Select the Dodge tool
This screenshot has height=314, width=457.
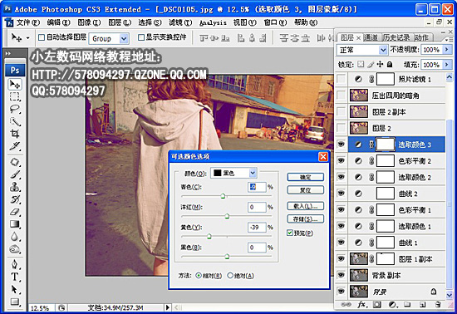[x=15, y=249]
